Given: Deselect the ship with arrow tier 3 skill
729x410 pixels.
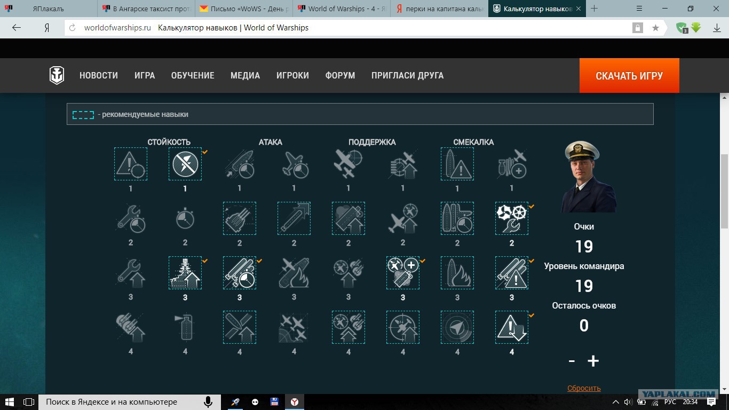Looking at the screenshot, I should [x=185, y=273].
